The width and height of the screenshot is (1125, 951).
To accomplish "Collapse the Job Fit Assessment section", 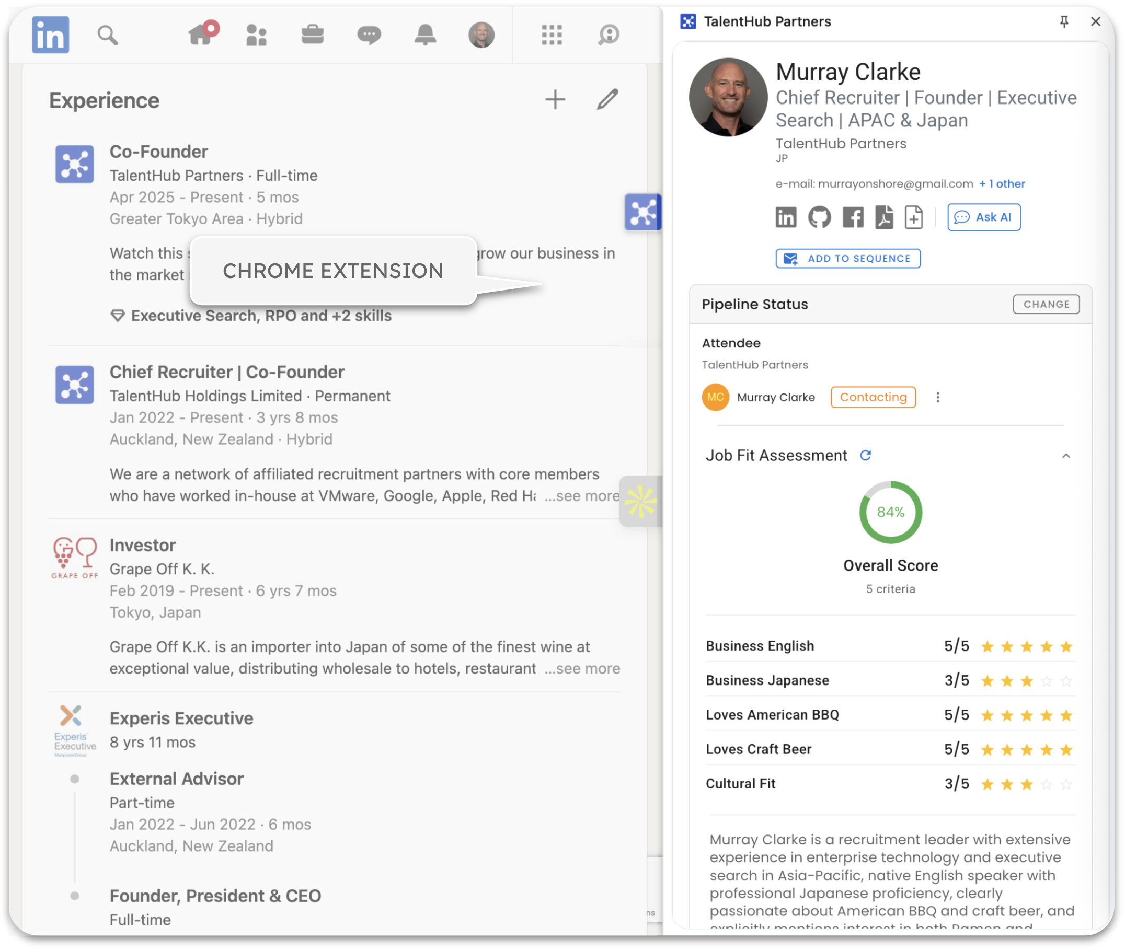I will (x=1066, y=456).
